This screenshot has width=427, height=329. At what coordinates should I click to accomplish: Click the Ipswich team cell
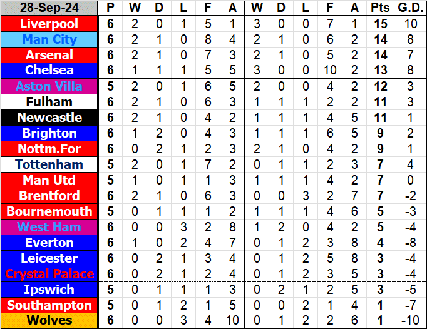pos(49,290)
